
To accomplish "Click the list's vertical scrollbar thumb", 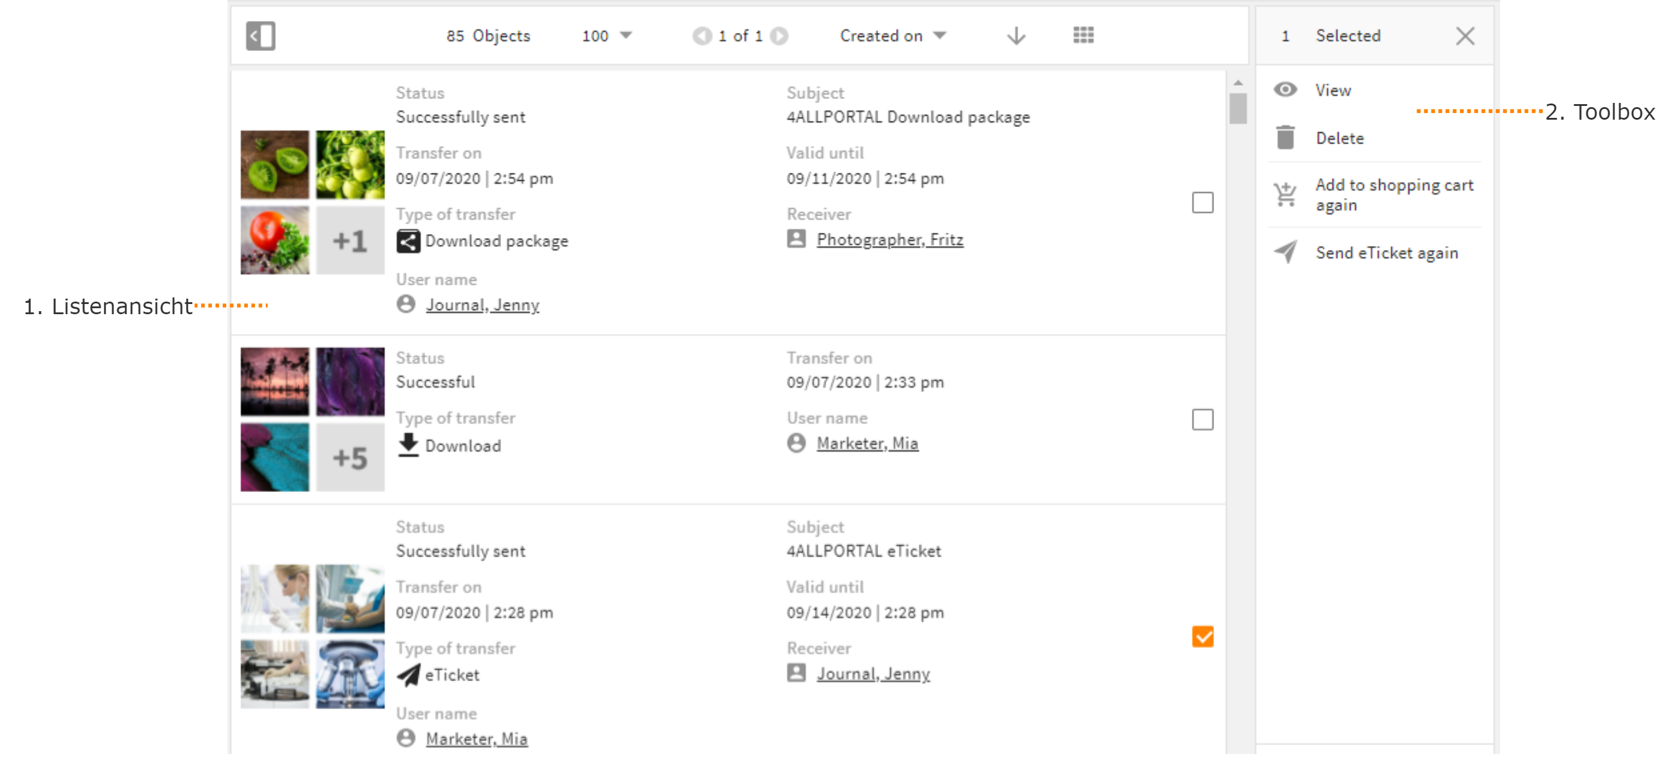I will [x=1237, y=108].
